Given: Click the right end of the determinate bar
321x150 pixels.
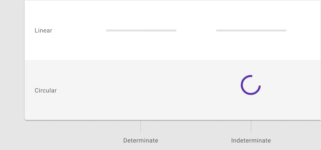Looking at the screenshot, I should [x=175, y=30].
